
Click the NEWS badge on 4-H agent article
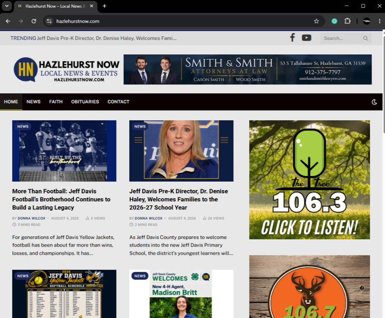(140, 276)
